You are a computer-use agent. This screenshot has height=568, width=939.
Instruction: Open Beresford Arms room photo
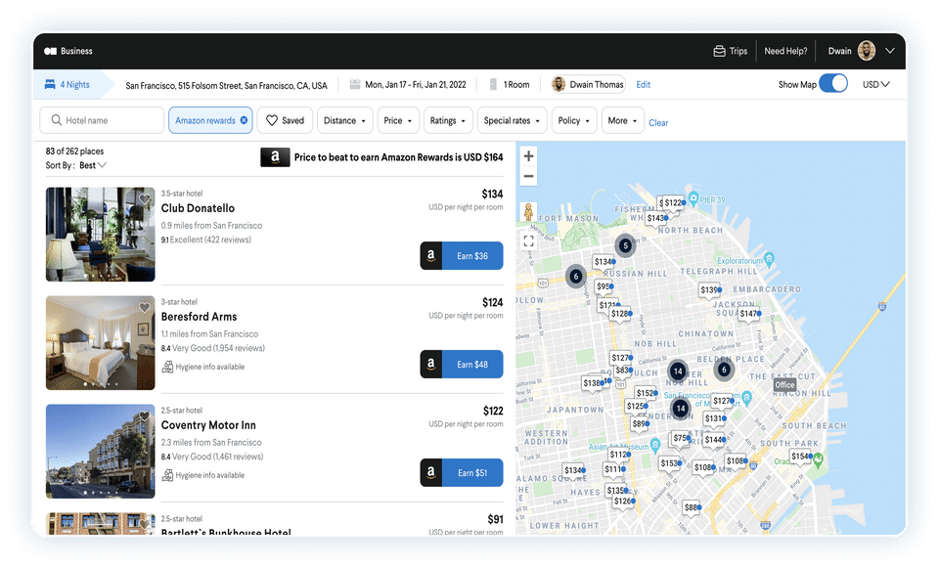tap(100, 342)
